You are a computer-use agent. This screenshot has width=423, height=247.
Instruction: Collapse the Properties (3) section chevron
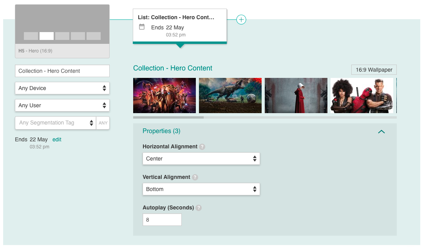click(x=381, y=132)
